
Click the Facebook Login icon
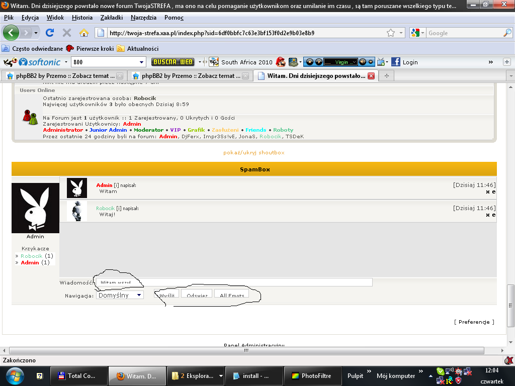coord(396,62)
